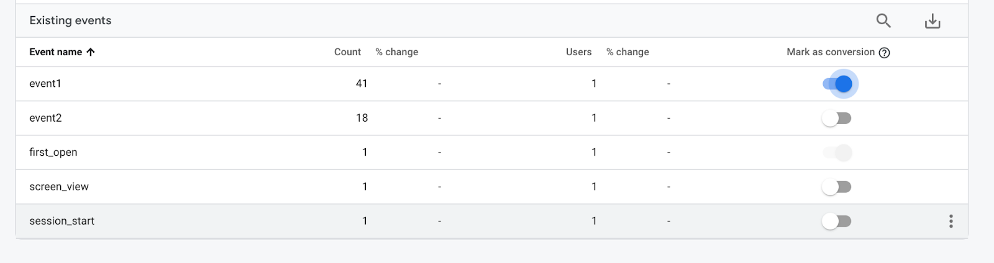Image resolution: width=994 pixels, height=263 pixels.
Task: Open the first_open event
Action: [x=53, y=153]
